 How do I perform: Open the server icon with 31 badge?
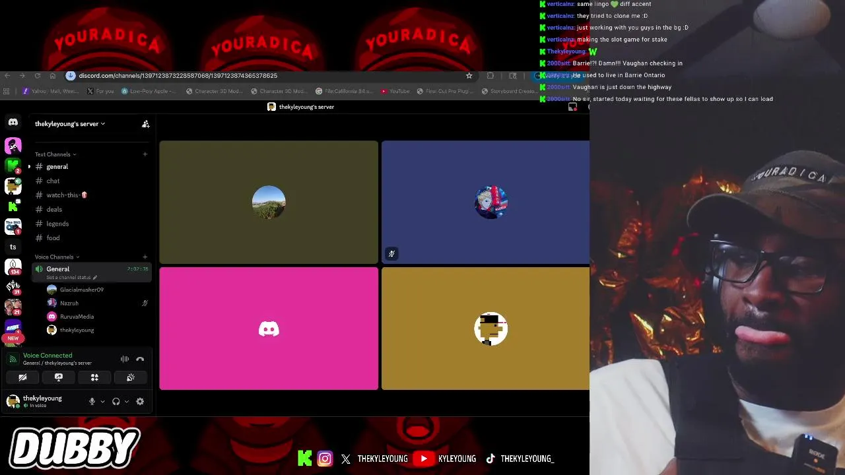[13, 287]
